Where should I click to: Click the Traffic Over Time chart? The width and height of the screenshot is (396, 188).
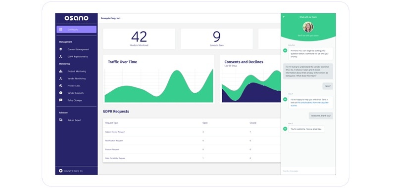158,79
